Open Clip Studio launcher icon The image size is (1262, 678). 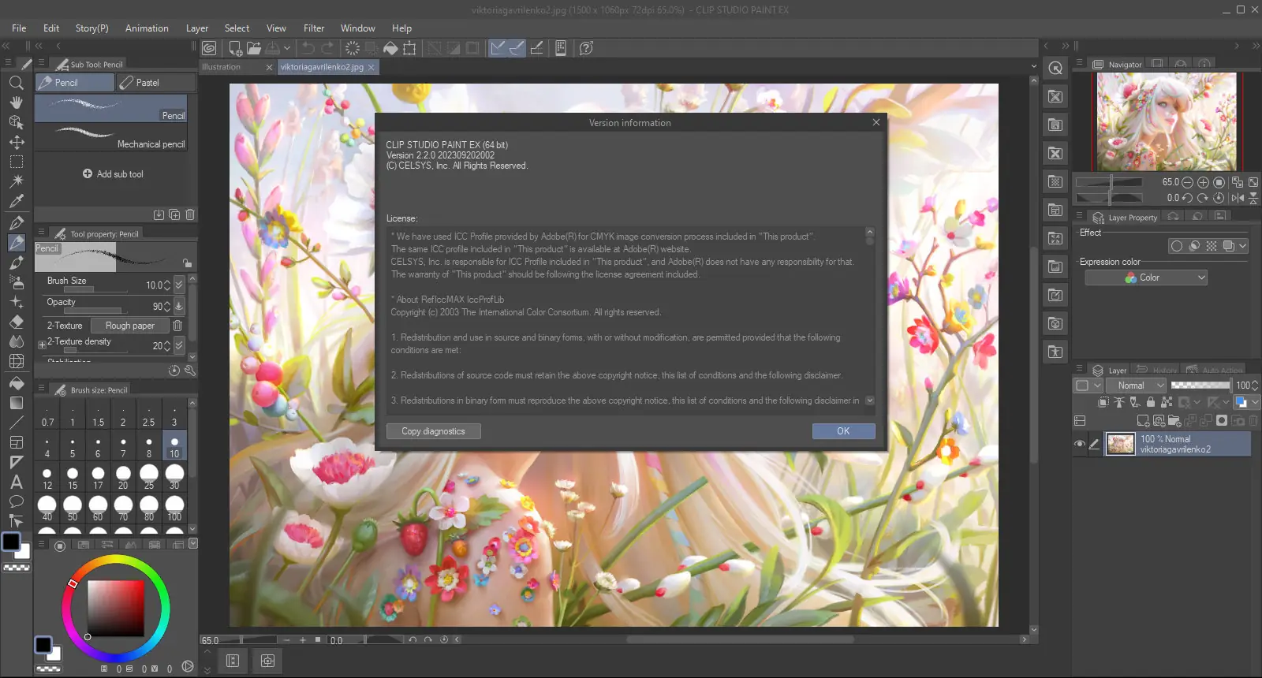[209, 48]
